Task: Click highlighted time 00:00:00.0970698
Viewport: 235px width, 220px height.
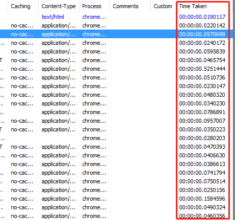Action: [202, 34]
